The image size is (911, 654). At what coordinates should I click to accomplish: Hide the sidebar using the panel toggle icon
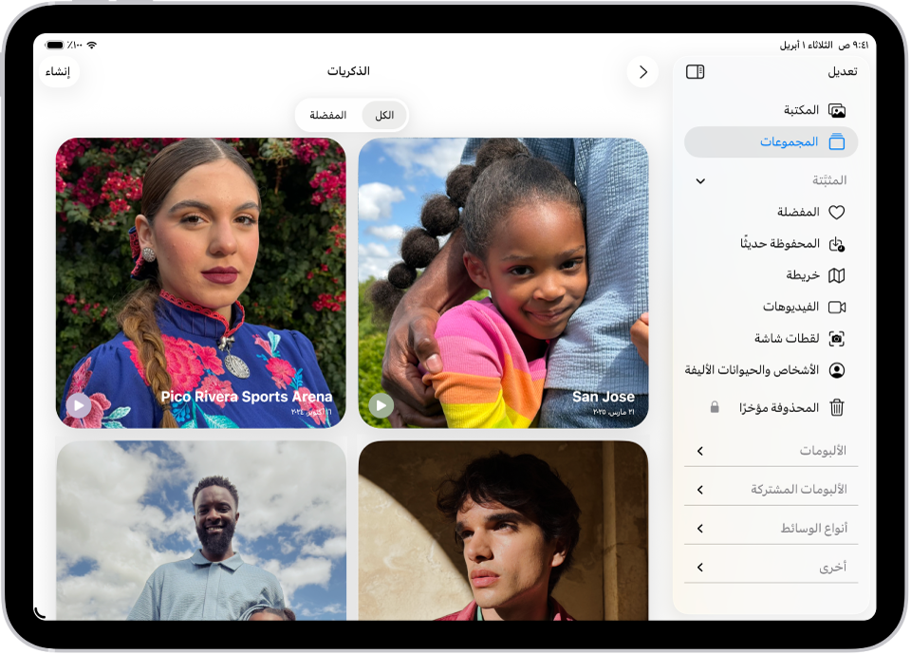tap(697, 70)
